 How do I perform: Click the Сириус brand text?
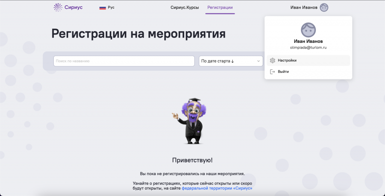73,8
